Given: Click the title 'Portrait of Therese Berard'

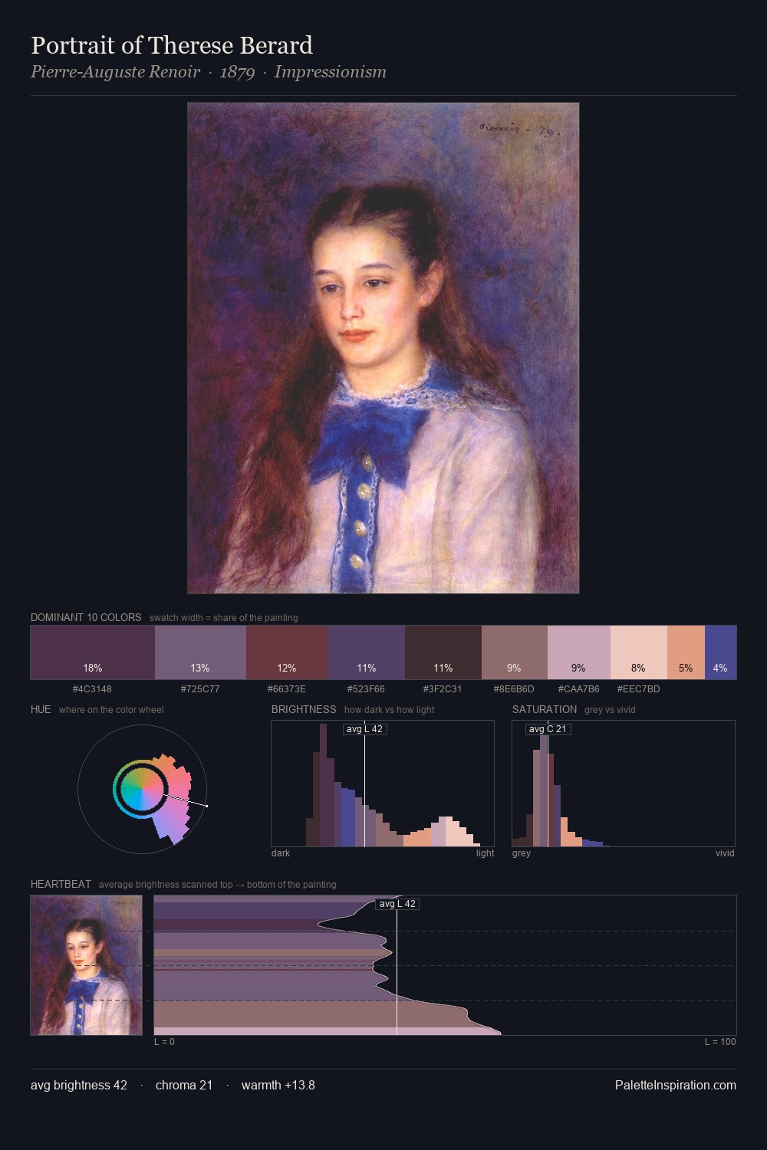Looking at the screenshot, I should coord(172,45).
